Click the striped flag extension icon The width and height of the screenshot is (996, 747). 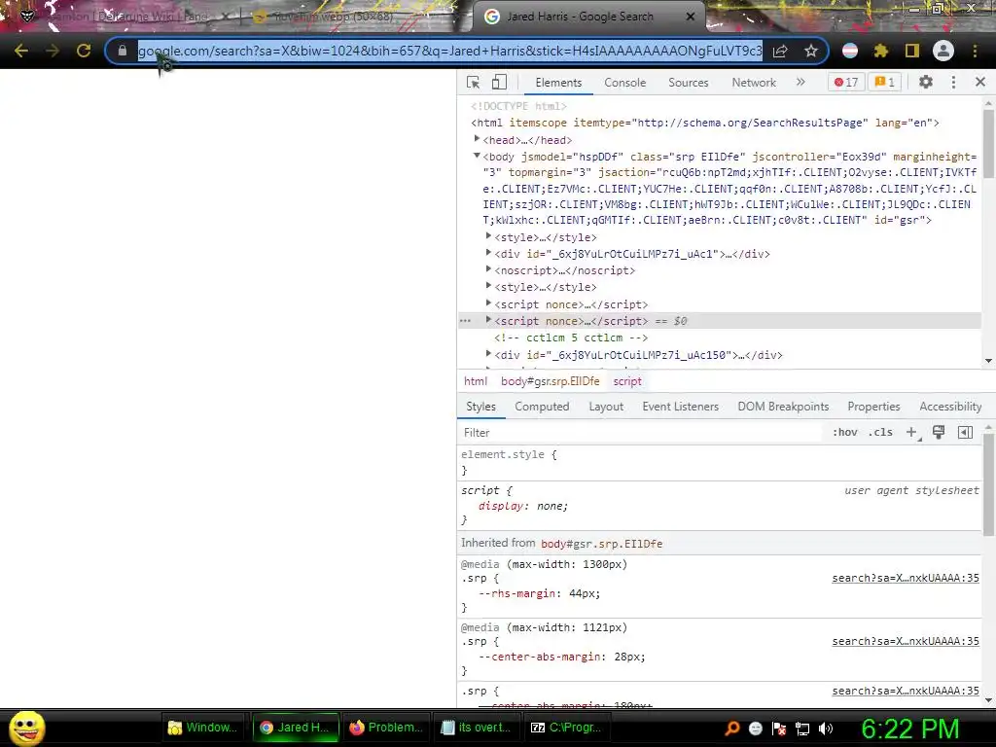(x=850, y=51)
